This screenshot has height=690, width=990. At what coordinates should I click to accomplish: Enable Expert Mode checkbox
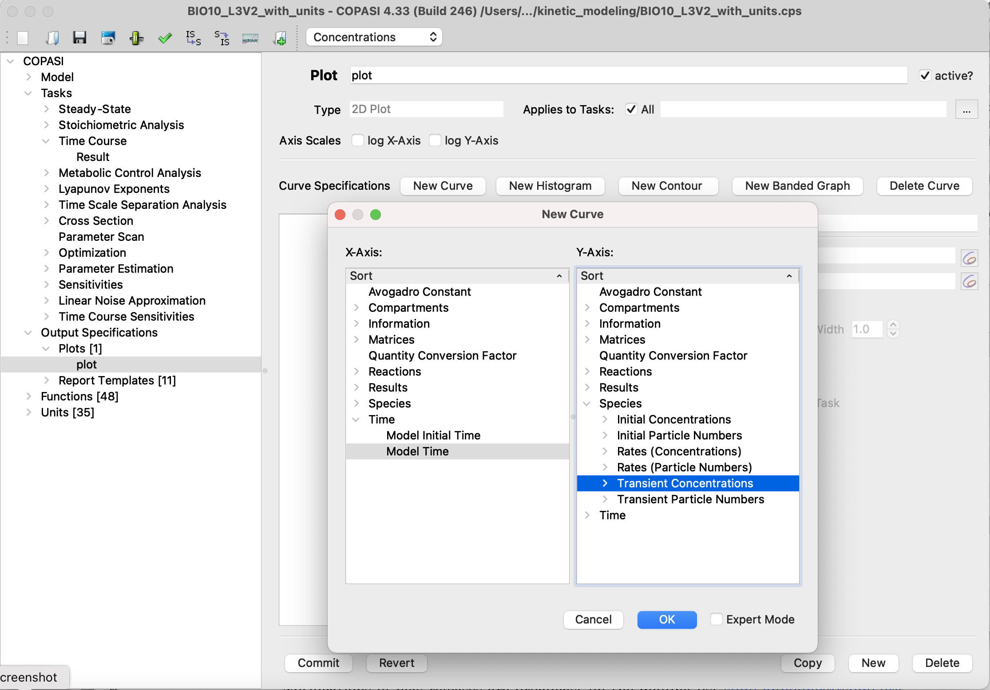[716, 619]
